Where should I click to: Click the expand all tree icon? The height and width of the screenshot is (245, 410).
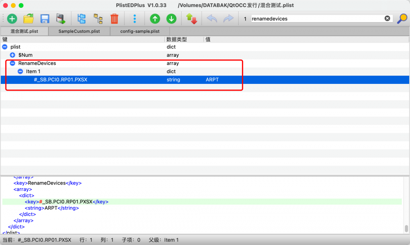(82, 19)
